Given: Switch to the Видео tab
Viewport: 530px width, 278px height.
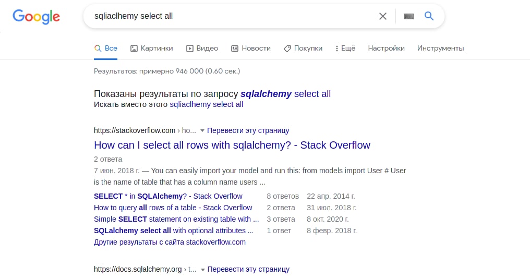Looking at the screenshot, I should point(202,49).
